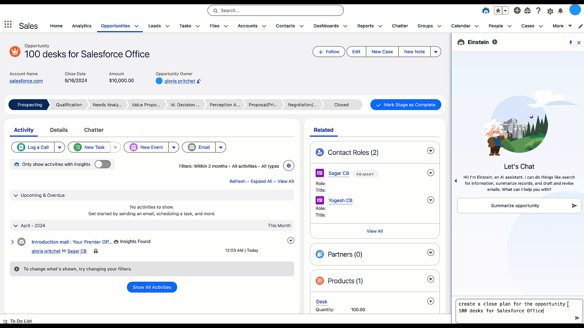Expand the Introduction mail activity item
The width and height of the screenshot is (584, 328).
[x=12, y=242]
